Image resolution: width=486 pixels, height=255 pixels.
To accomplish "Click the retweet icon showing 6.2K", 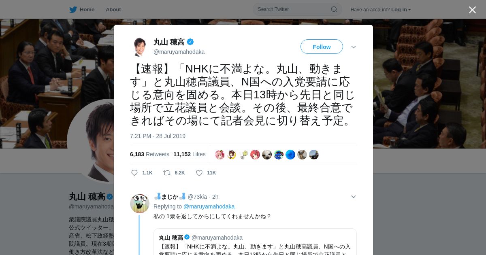I will pyautogui.click(x=166, y=173).
